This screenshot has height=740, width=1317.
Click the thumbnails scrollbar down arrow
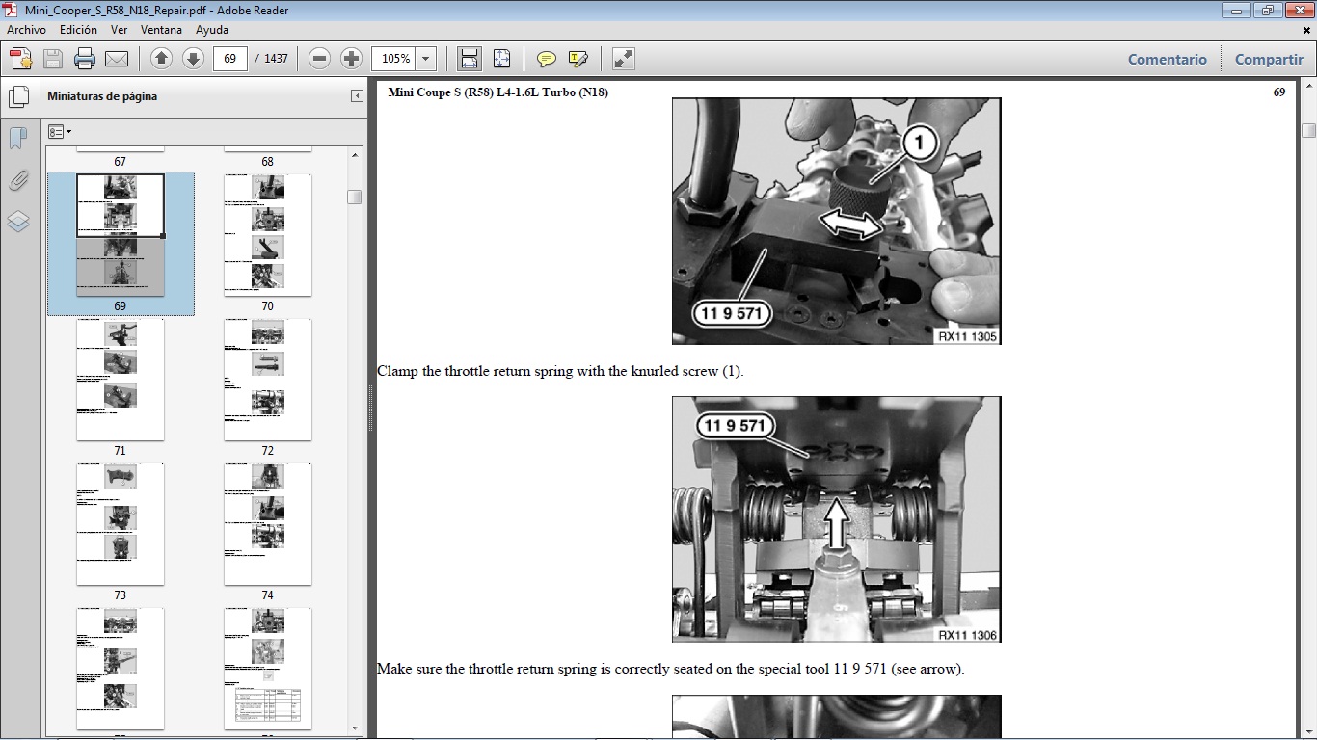(355, 728)
